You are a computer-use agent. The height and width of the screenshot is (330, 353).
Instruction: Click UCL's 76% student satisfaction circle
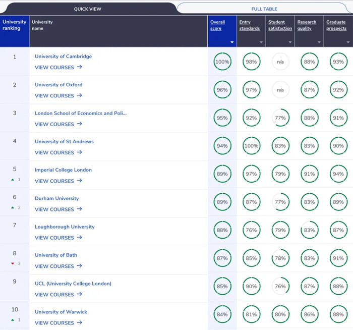[280, 286]
